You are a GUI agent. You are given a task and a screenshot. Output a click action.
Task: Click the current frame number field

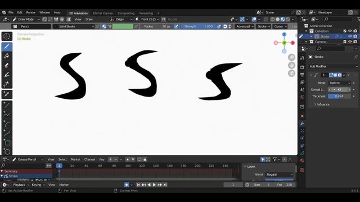click(233, 185)
